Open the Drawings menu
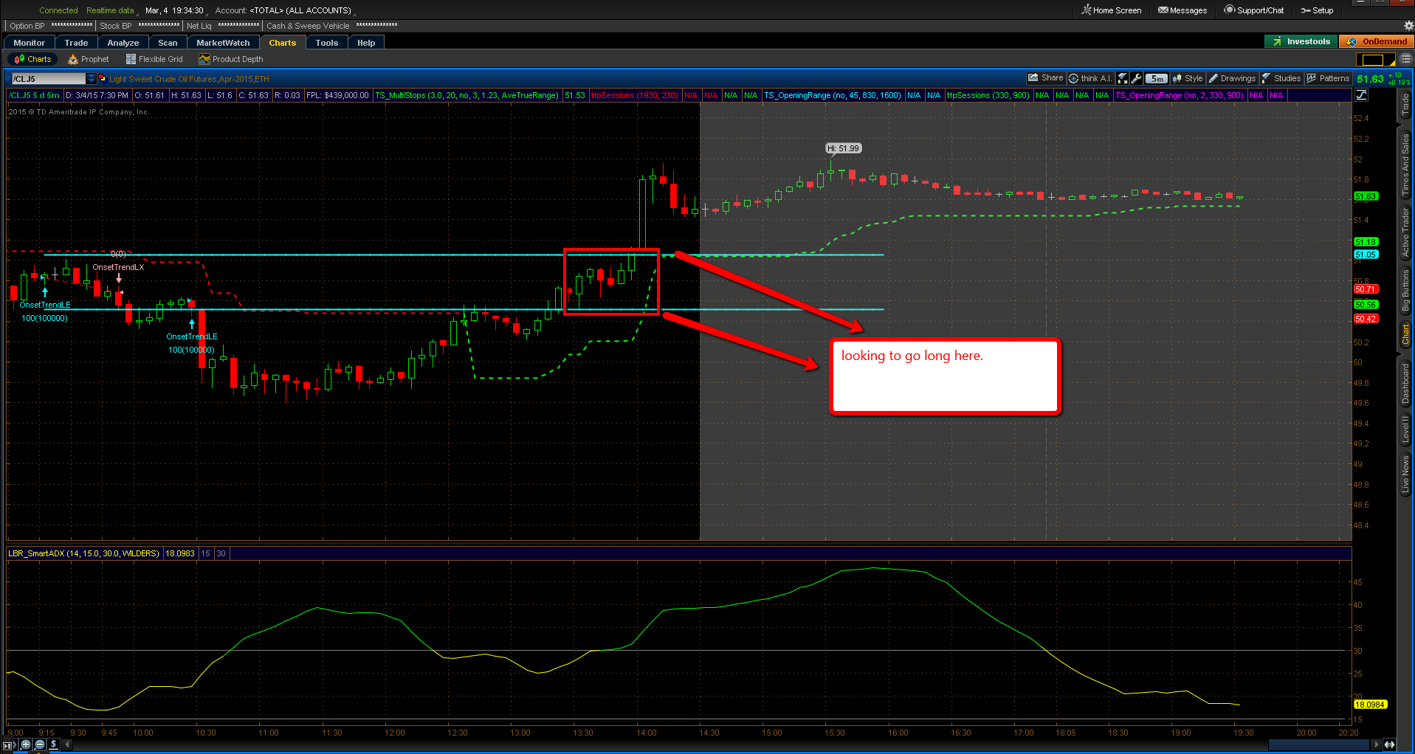1415x754 pixels. (x=1232, y=78)
